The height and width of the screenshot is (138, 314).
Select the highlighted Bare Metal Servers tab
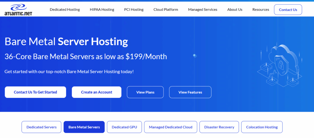tap(84, 127)
